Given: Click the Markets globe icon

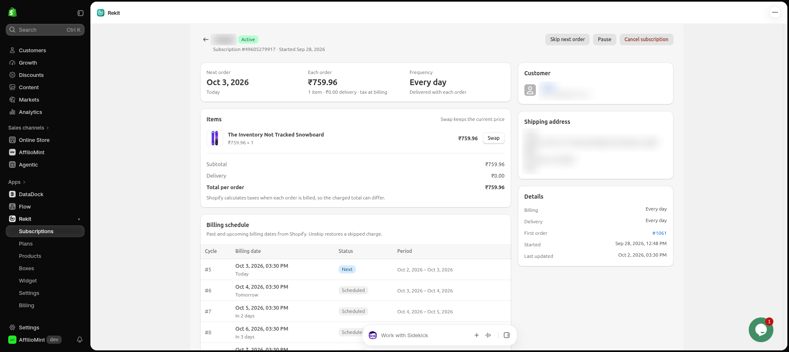Looking at the screenshot, I should pyautogui.click(x=12, y=100).
